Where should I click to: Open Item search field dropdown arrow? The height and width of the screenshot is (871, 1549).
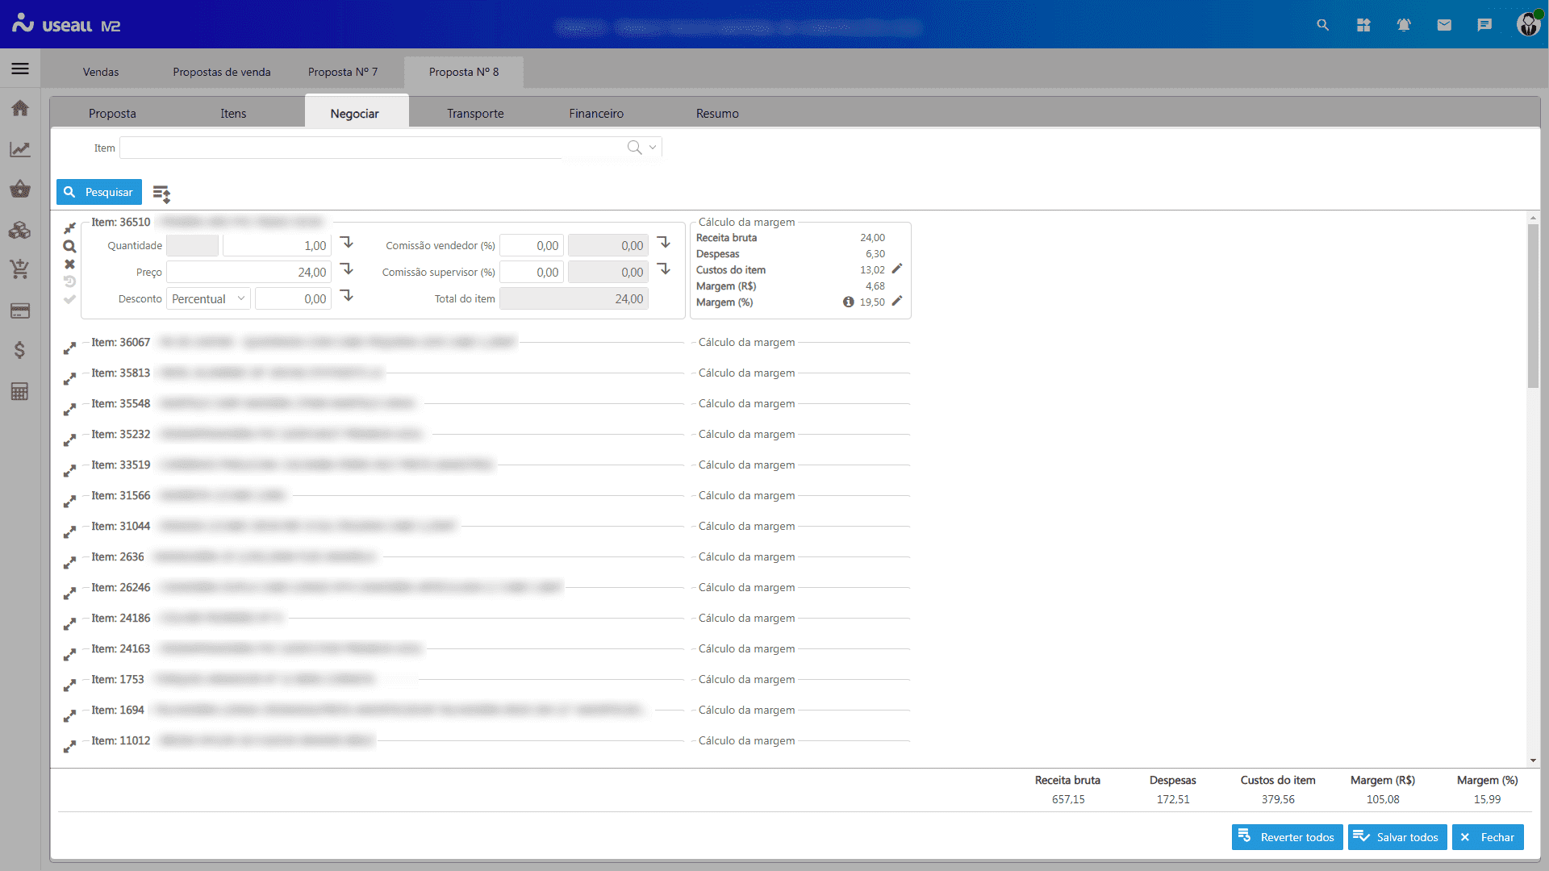(653, 148)
